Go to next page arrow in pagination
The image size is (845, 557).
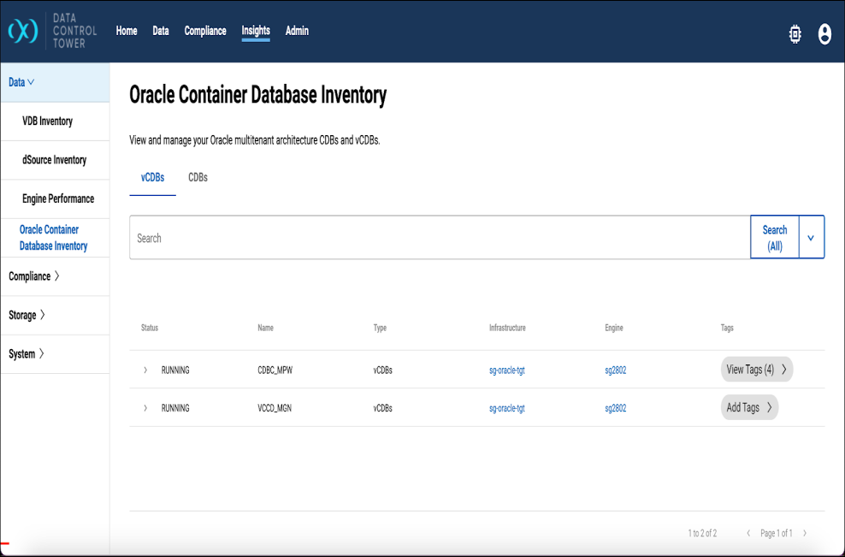coord(805,533)
